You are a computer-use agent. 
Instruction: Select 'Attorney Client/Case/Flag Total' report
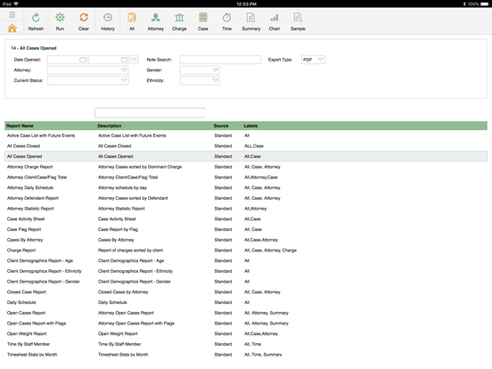(x=246, y=177)
